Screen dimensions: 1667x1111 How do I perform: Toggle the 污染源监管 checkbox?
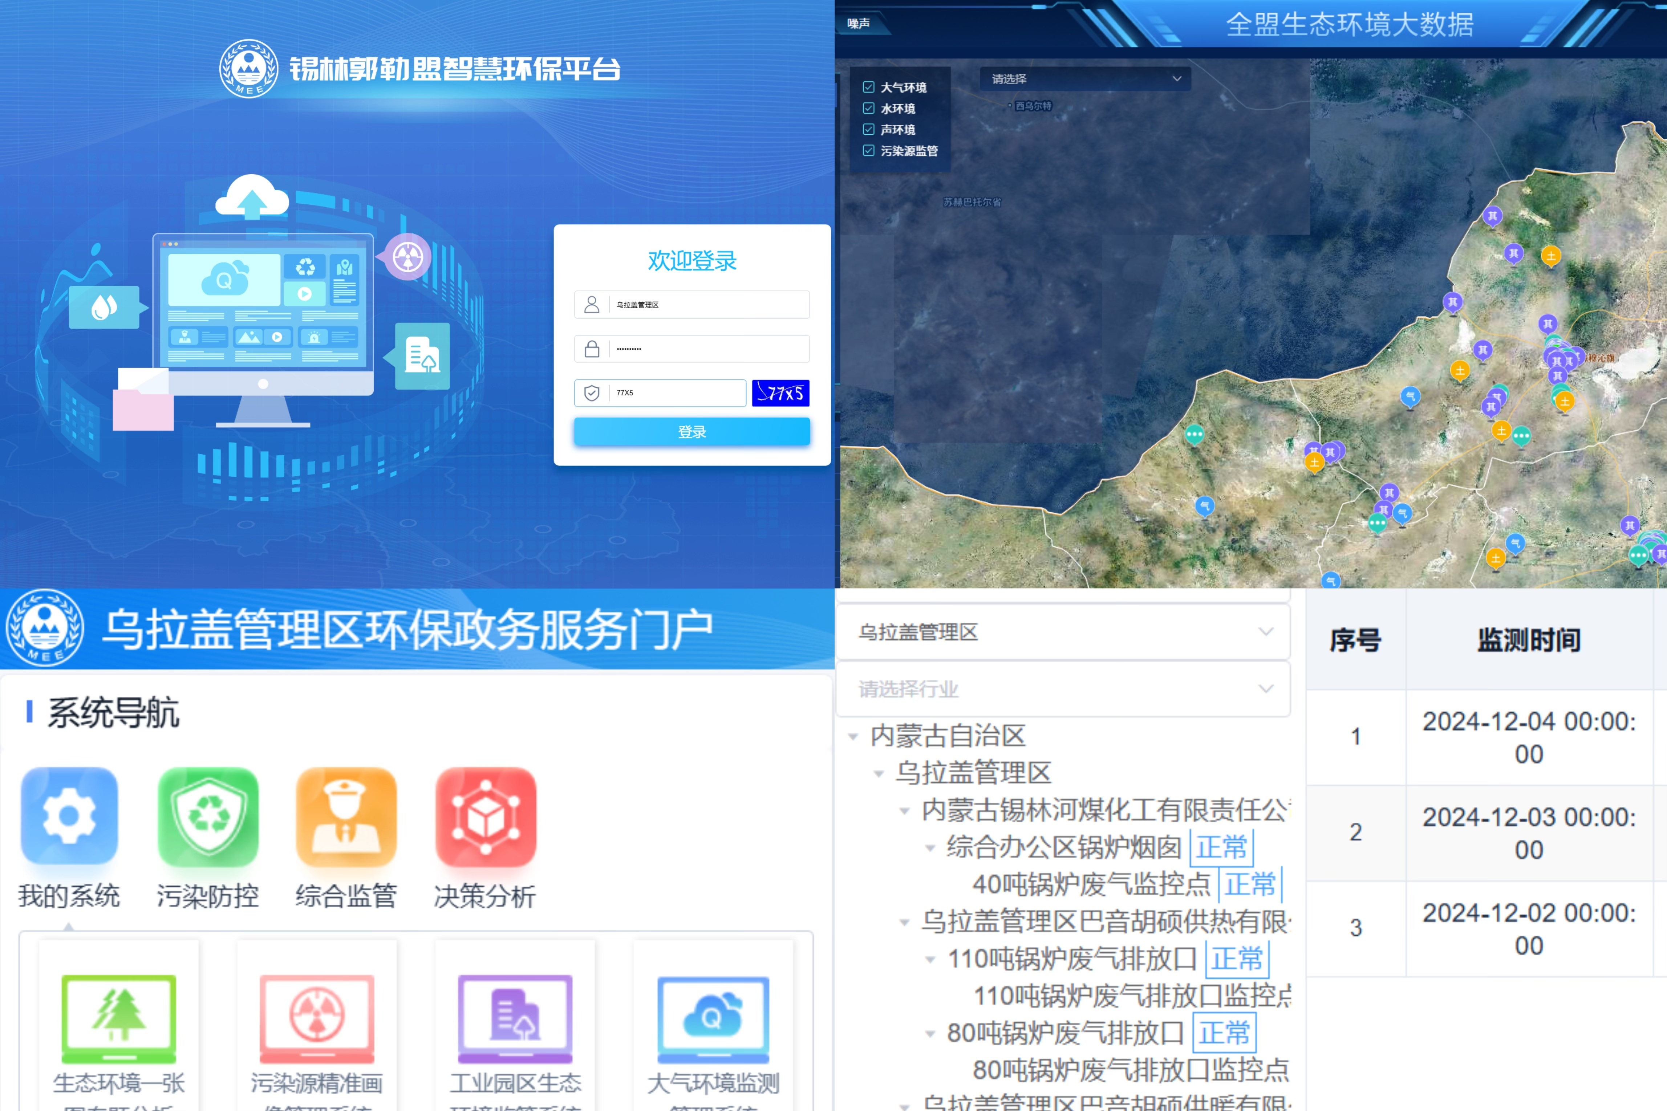point(868,151)
